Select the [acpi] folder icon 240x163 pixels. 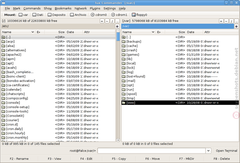click(x=3, y=41)
